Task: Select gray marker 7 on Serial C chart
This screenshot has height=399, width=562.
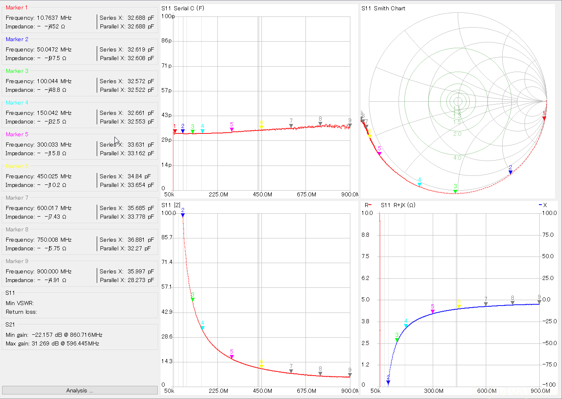Action: click(291, 126)
